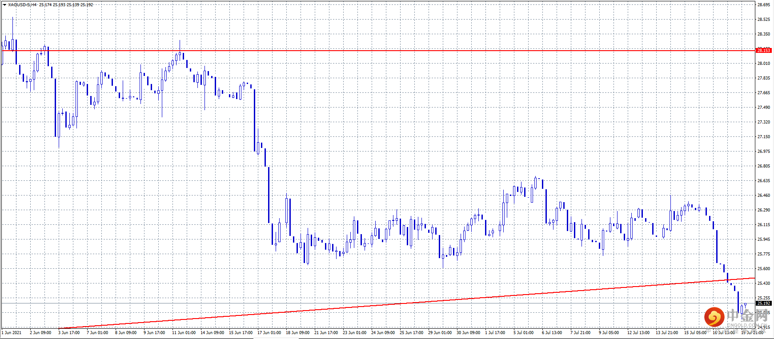Select the red horizontal resistance line
The width and height of the screenshot is (774, 339).
[378, 51]
